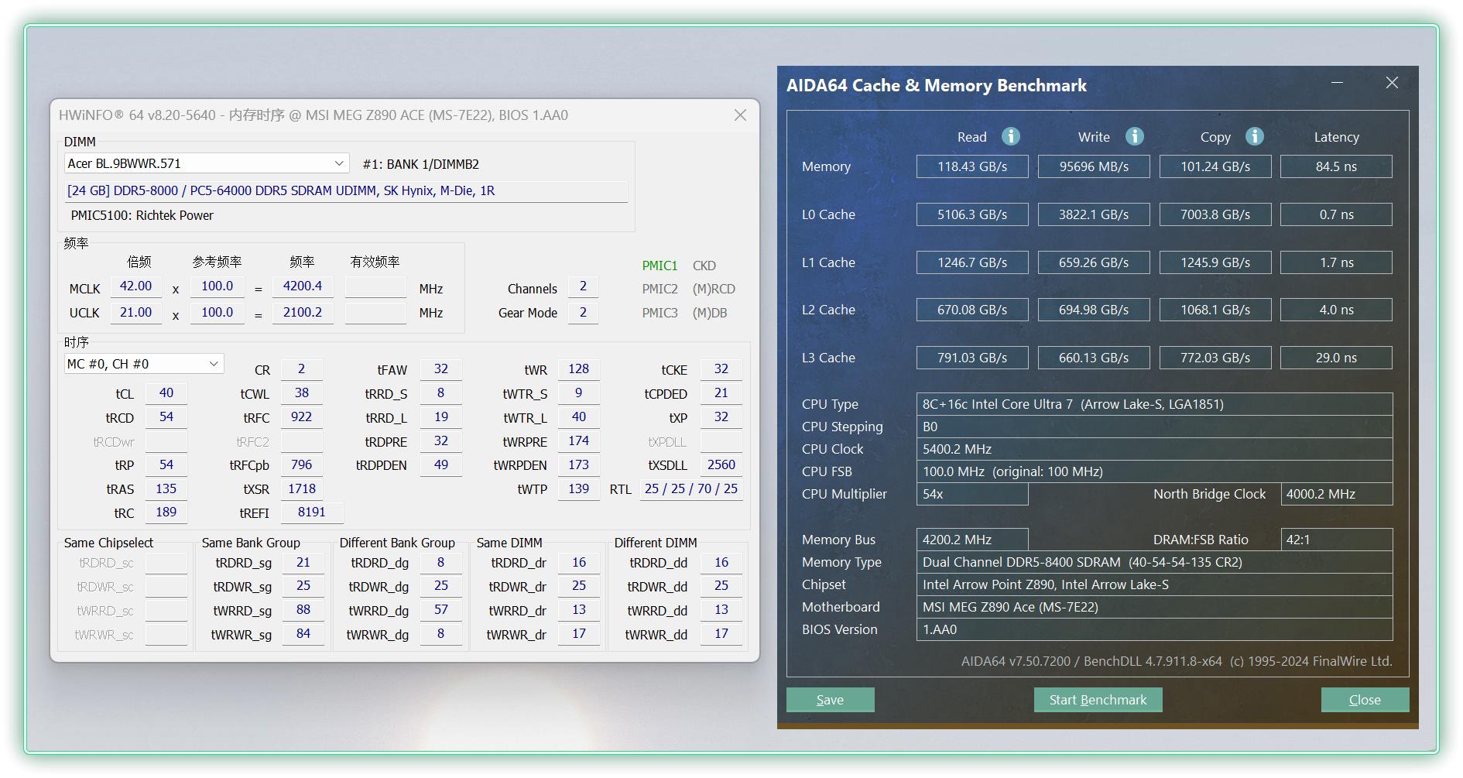
Task: Click the L2 Cache copy value 1068.1 GB/s
Action: pos(1215,310)
